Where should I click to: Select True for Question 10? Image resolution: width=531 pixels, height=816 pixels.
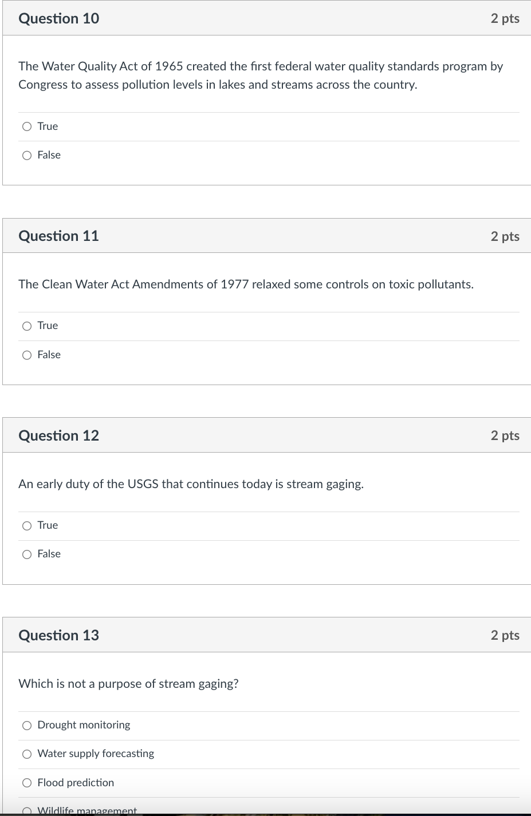(27, 126)
